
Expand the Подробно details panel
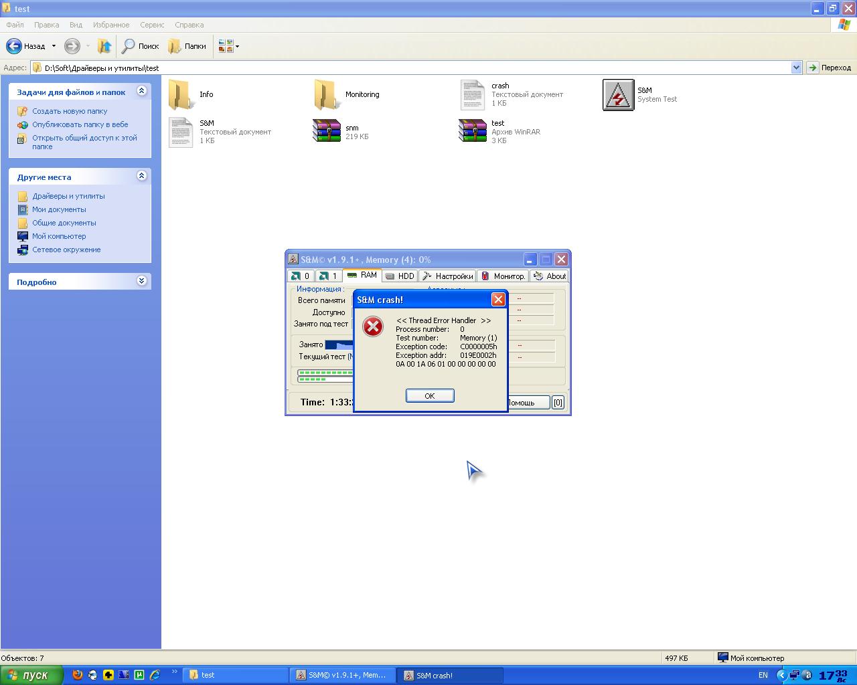(x=141, y=281)
